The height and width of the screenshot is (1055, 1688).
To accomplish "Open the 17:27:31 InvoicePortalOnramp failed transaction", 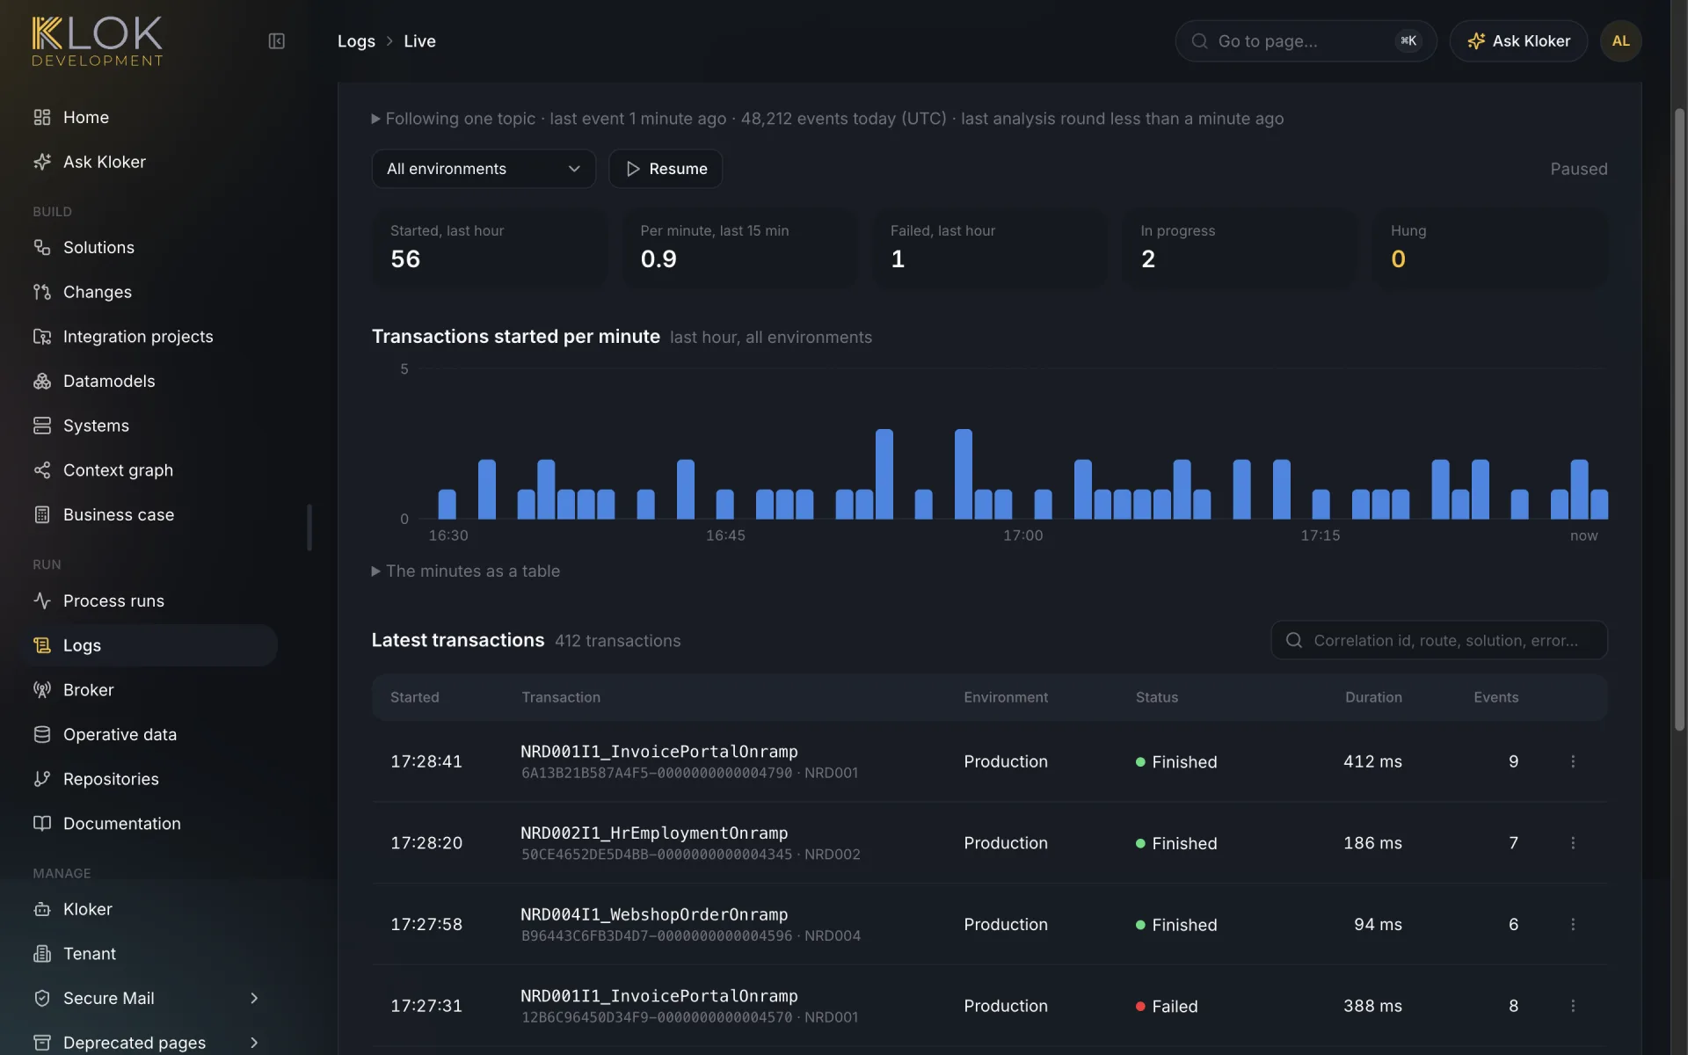I will [x=989, y=1006].
